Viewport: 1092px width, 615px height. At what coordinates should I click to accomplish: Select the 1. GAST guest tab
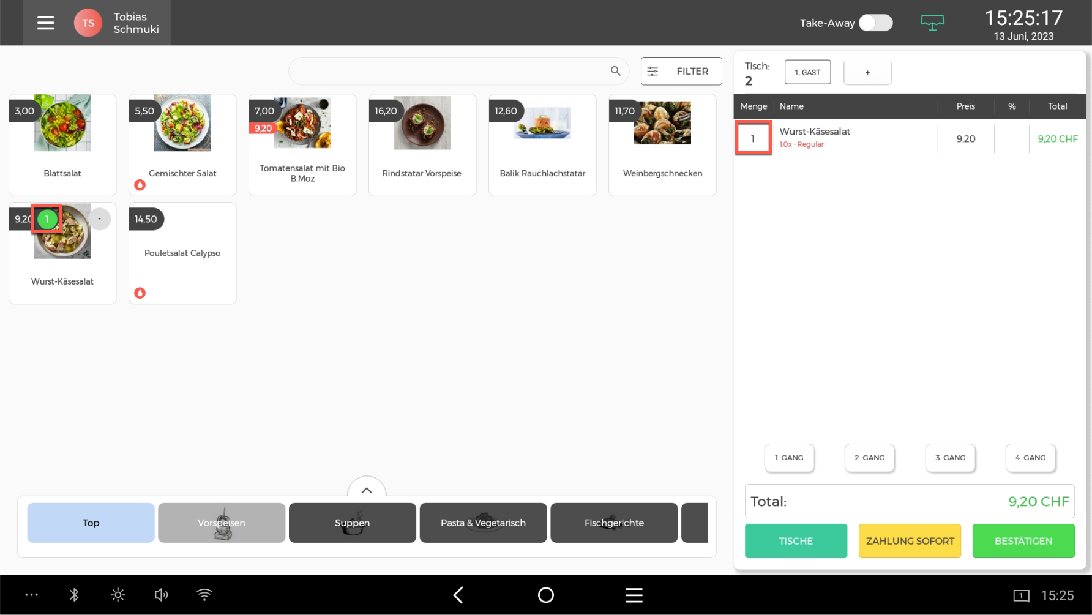[807, 72]
